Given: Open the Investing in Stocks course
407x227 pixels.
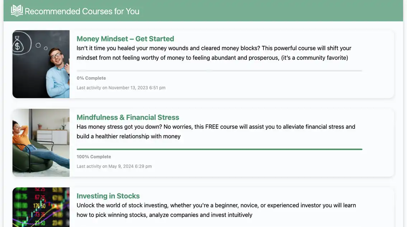Looking at the screenshot, I should click(x=108, y=196).
